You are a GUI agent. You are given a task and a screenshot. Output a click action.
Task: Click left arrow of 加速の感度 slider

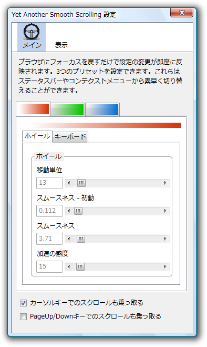tap(69, 266)
